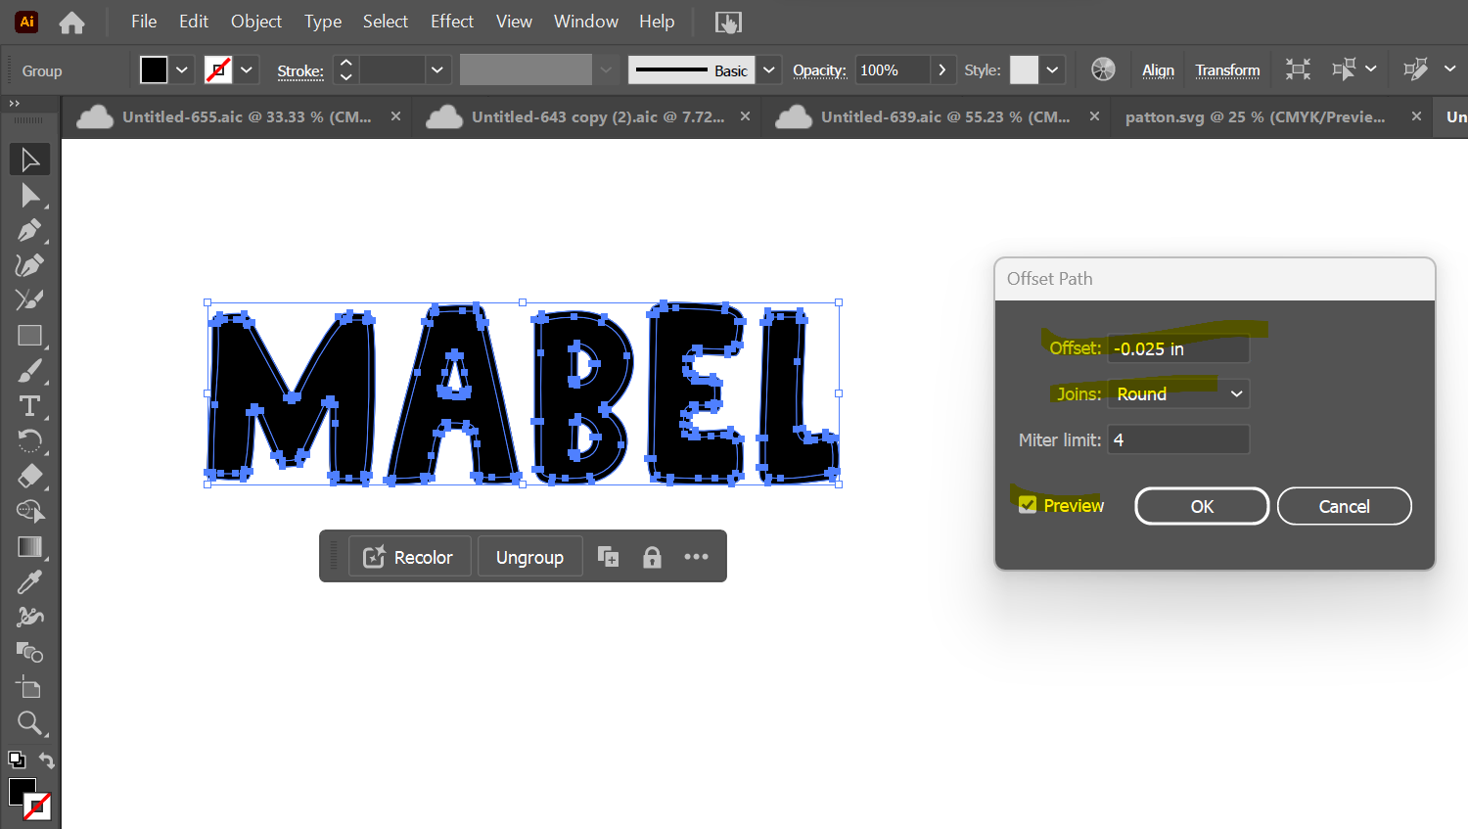Select the Eraser tool
The image size is (1468, 829).
[x=29, y=477]
